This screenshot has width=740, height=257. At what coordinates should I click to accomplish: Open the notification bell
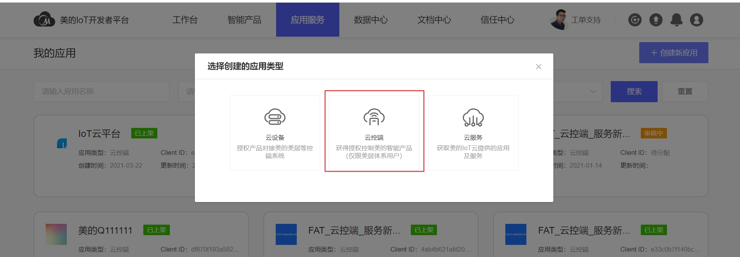pyautogui.click(x=676, y=19)
